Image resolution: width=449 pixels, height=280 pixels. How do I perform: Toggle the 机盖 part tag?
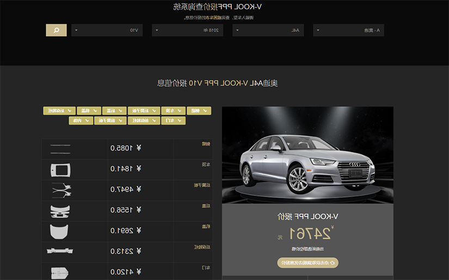click(x=89, y=111)
